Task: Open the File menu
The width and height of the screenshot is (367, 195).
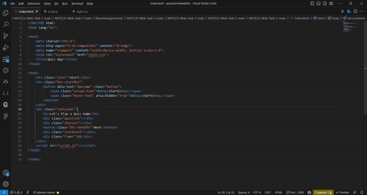Action: point(12,3)
